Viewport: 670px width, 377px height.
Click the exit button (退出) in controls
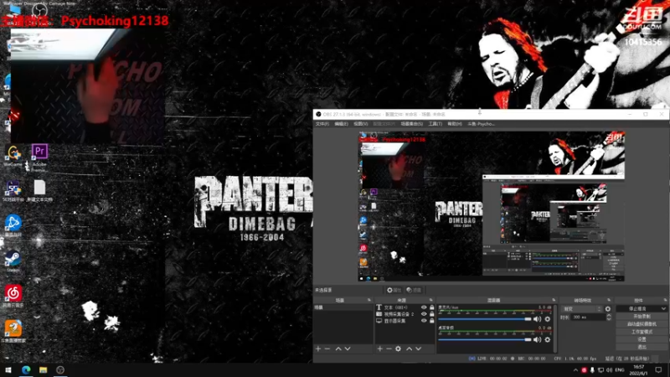642,347
